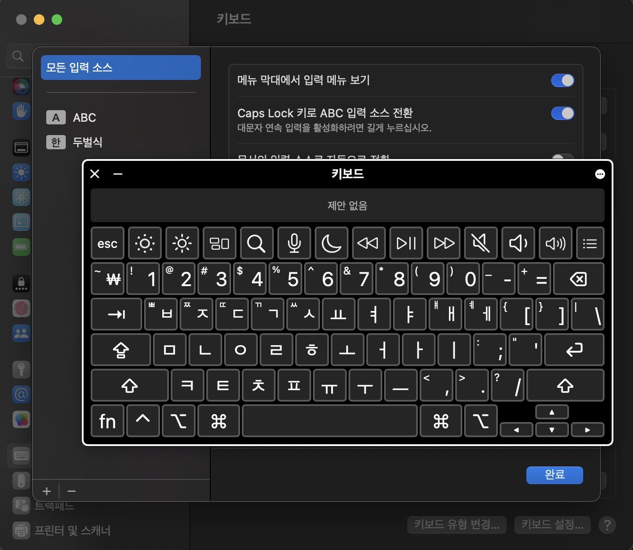This screenshot has width=633, height=550.
Task: Click the left option key
Action: click(179, 421)
